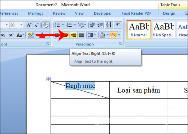Click the Decrease Indent icon

click(92, 25)
